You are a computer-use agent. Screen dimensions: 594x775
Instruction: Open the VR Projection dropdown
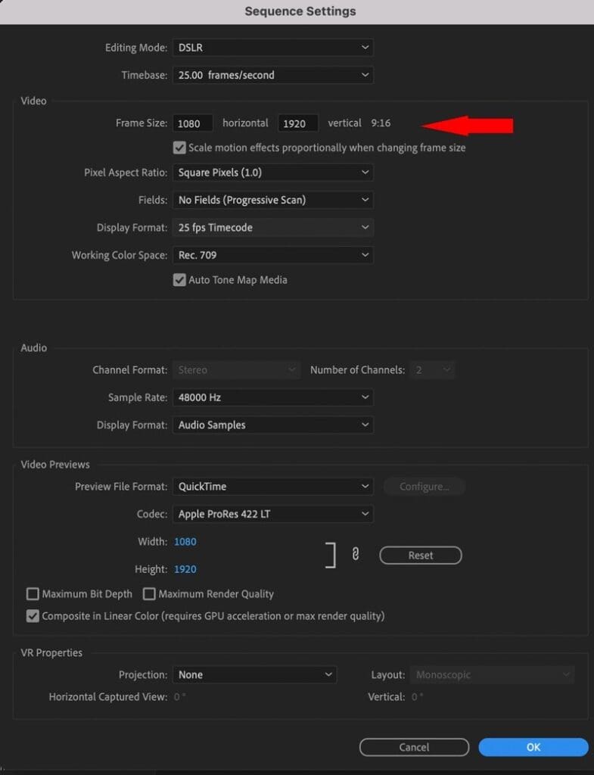[254, 674]
